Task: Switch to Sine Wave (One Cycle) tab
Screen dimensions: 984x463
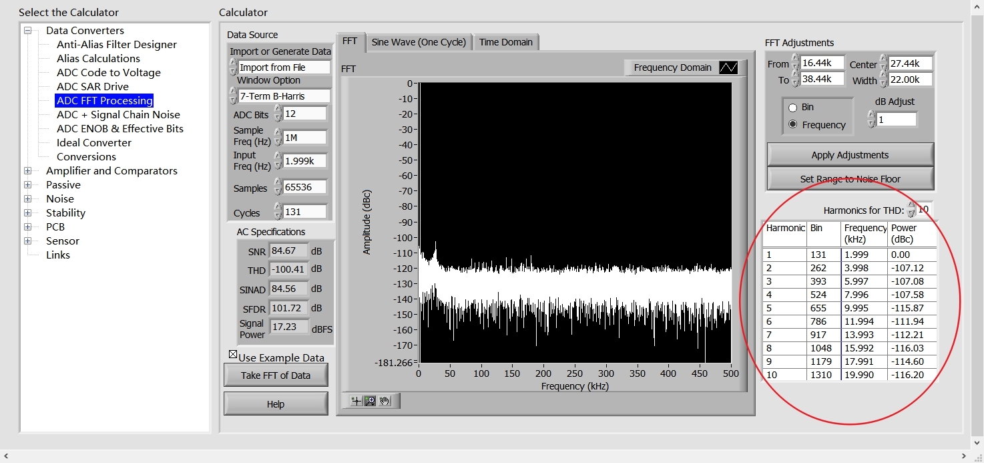Action: [x=419, y=42]
